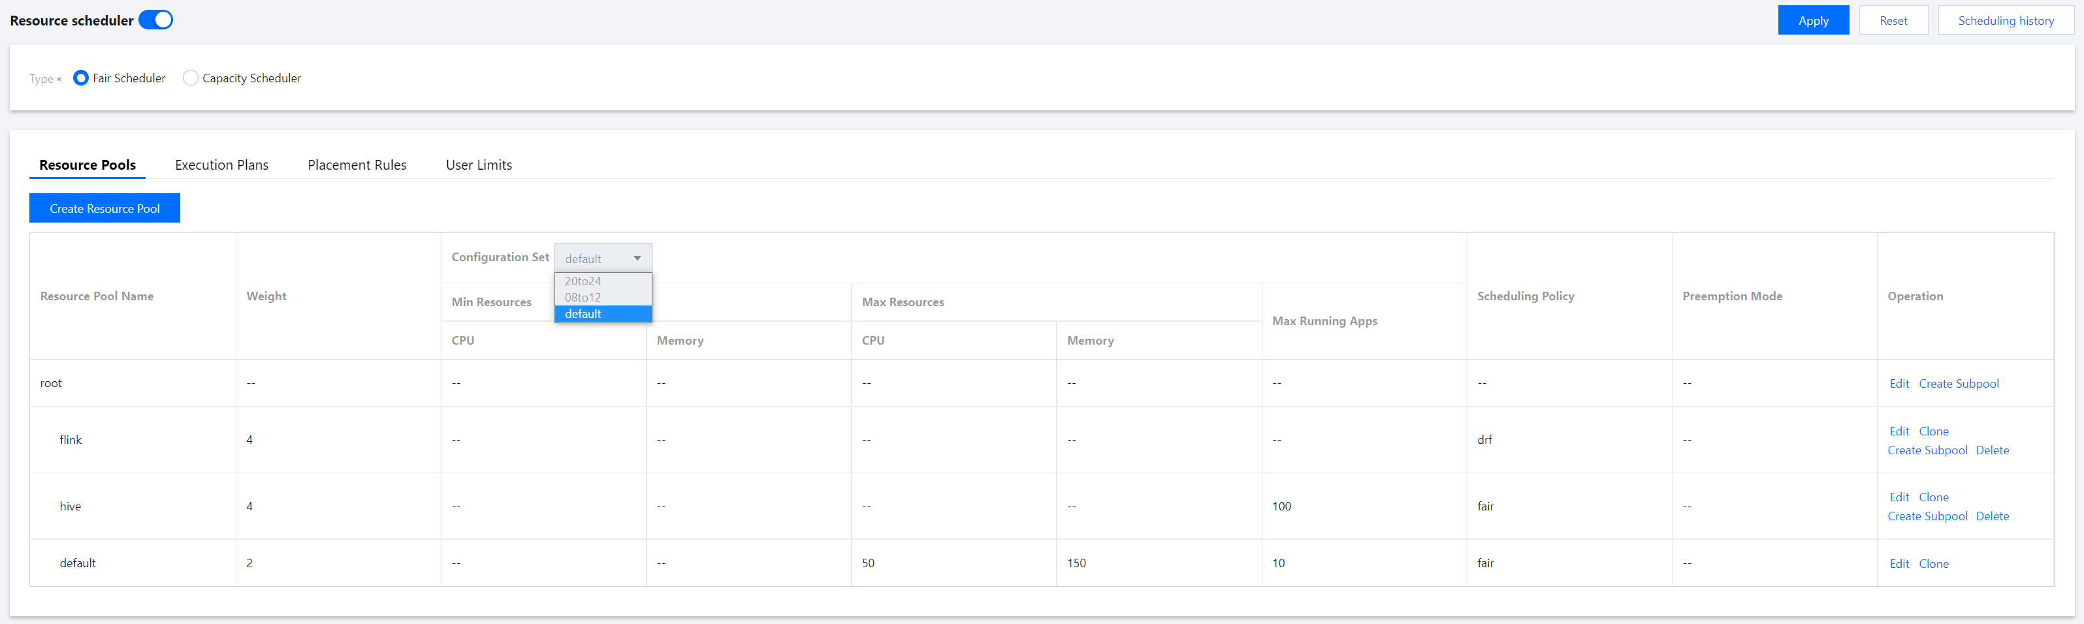Click the default pool Max Running Apps value 10
The width and height of the screenshot is (2084, 624).
pos(1278,563)
